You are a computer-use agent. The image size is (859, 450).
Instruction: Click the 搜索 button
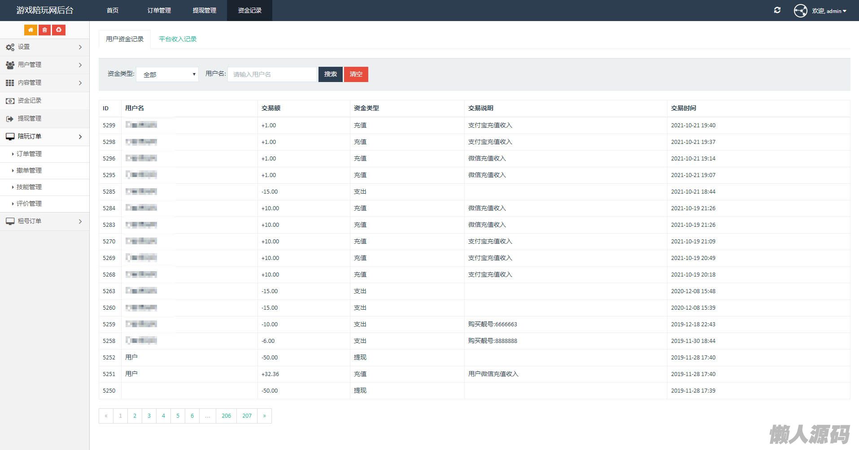(330, 74)
